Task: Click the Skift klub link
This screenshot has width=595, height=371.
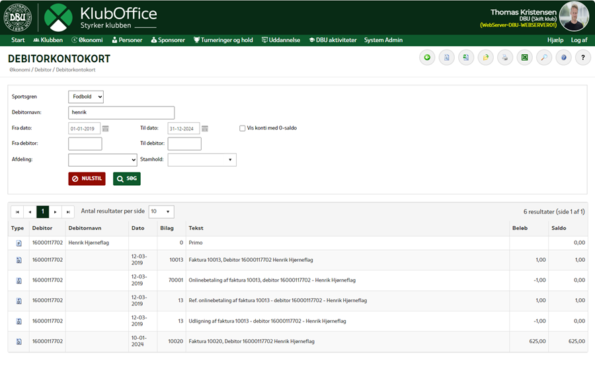Action: click(544, 19)
